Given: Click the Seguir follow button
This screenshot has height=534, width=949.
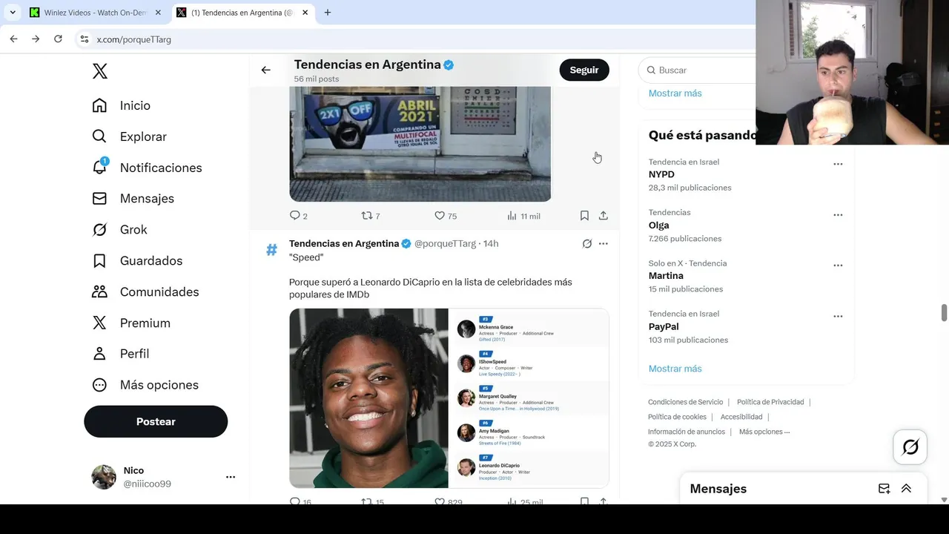Looking at the screenshot, I should click(584, 70).
